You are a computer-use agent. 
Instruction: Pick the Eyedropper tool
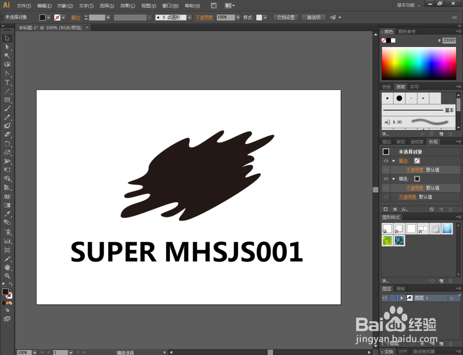(7, 214)
